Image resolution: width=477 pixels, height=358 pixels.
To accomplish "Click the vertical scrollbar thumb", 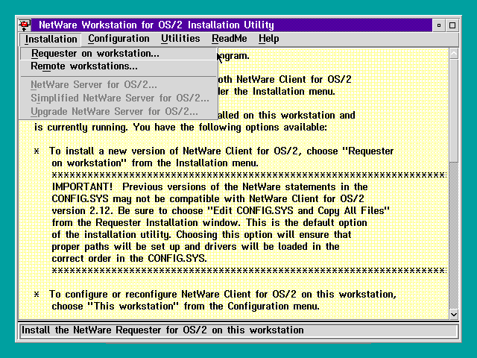I will (x=454, y=111).
